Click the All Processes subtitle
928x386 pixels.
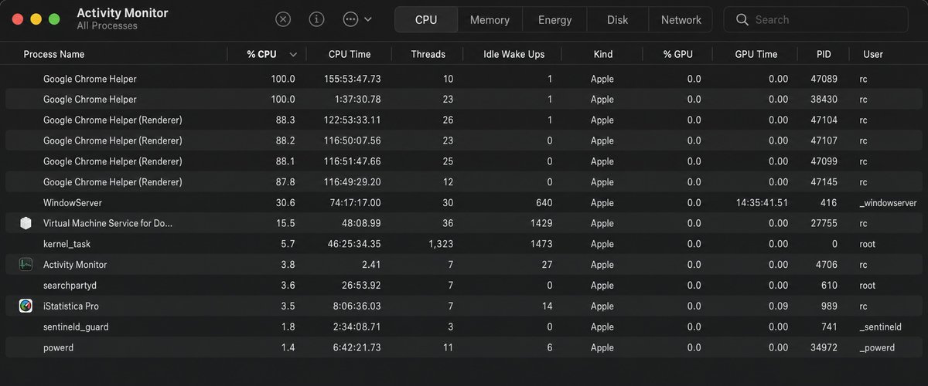point(107,26)
